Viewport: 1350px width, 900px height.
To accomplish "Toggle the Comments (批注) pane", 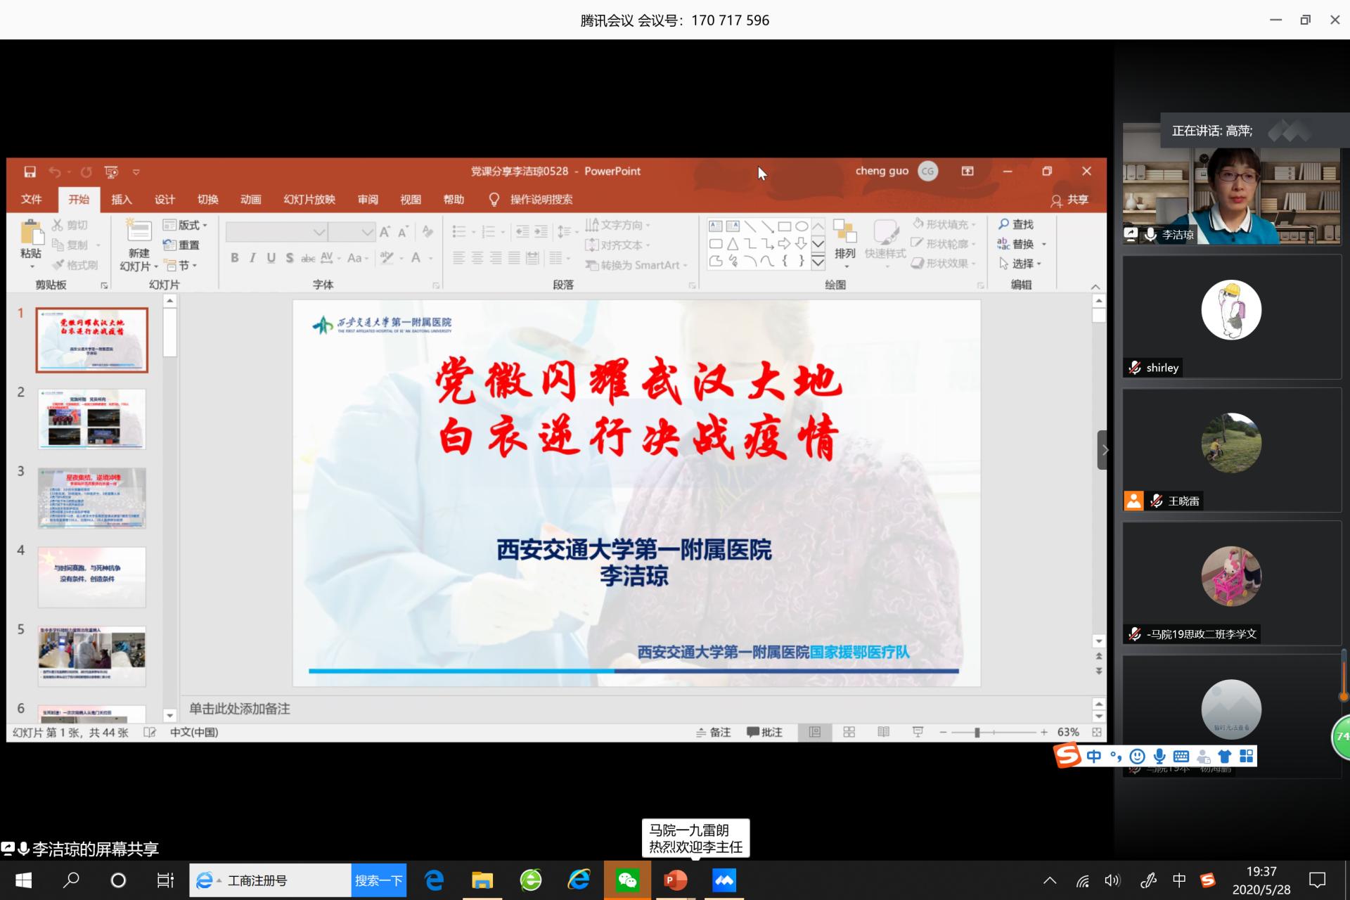I will (x=765, y=732).
